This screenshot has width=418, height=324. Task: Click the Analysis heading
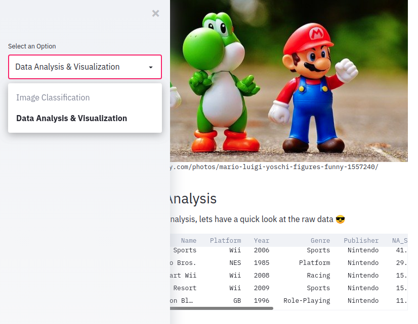(193, 199)
